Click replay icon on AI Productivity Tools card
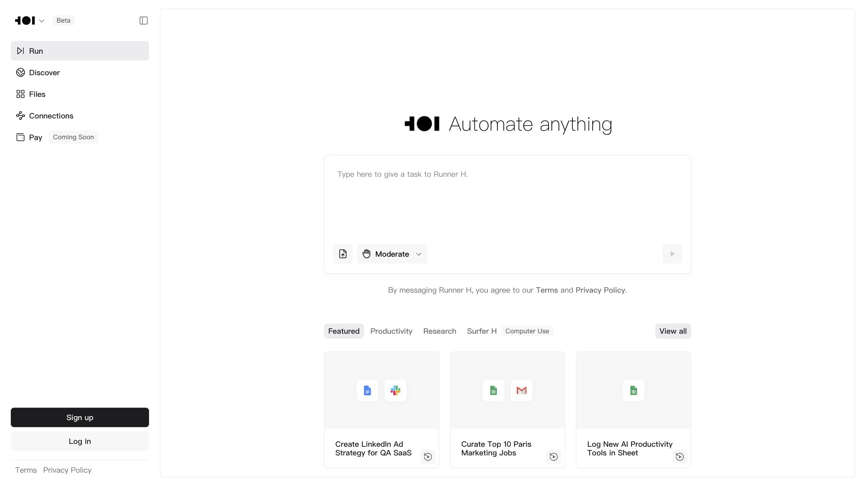 [680, 457]
